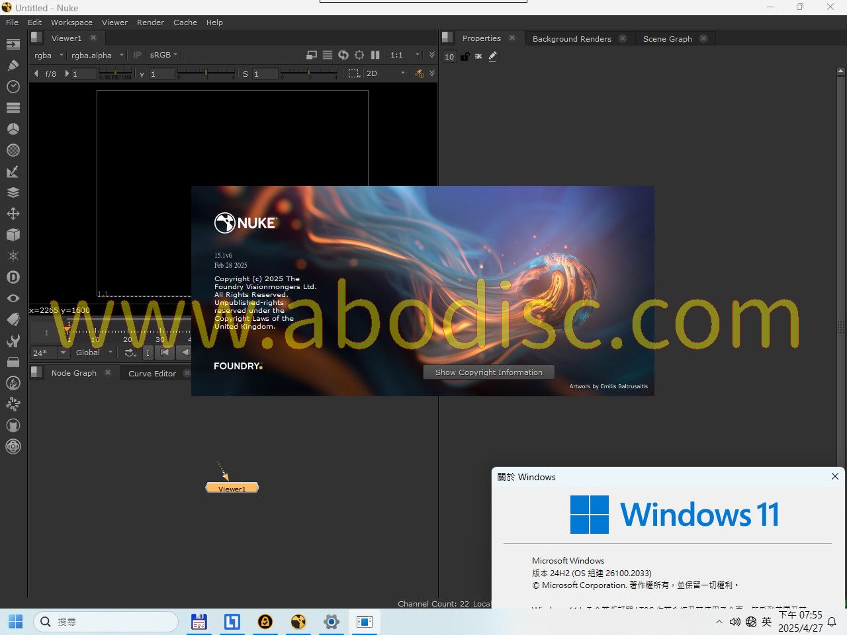The height and width of the screenshot is (635, 847).
Task: Open the Draw nodes menu (pen icon)
Action: (13, 65)
